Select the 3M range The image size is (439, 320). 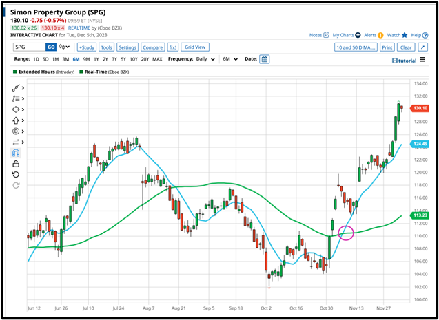pos(65,59)
